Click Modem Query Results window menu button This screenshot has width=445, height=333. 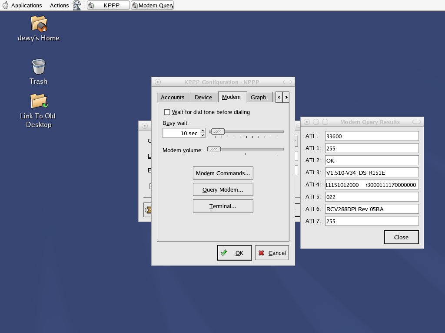307,122
